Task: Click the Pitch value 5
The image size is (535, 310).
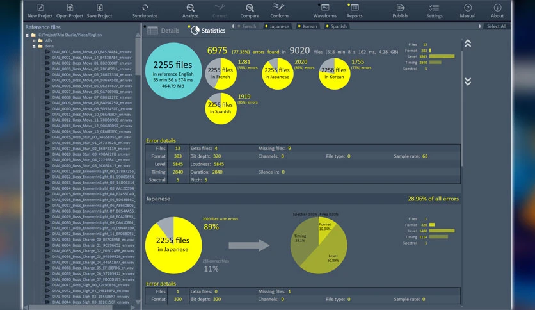Action: pyautogui.click(x=205, y=180)
